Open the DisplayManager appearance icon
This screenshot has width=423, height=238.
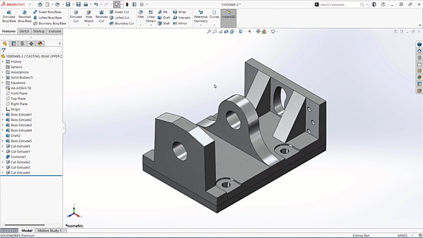(x=40, y=44)
